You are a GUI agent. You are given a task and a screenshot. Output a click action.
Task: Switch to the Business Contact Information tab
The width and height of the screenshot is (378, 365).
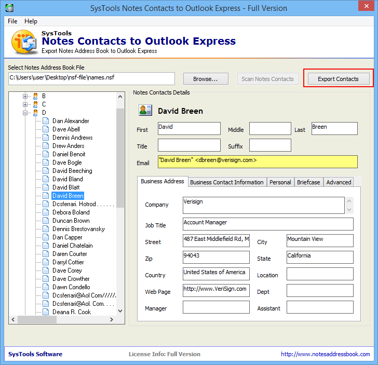tap(226, 182)
